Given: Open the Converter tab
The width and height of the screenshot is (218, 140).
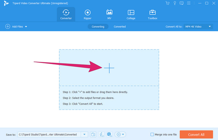Looking at the screenshot, I should click(66, 14).
